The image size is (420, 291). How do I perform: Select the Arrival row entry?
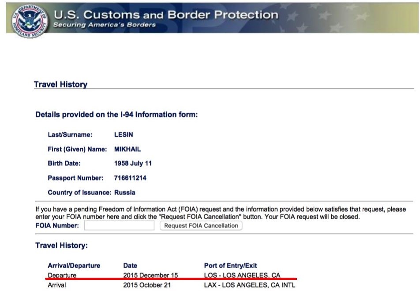click(57, 285)
